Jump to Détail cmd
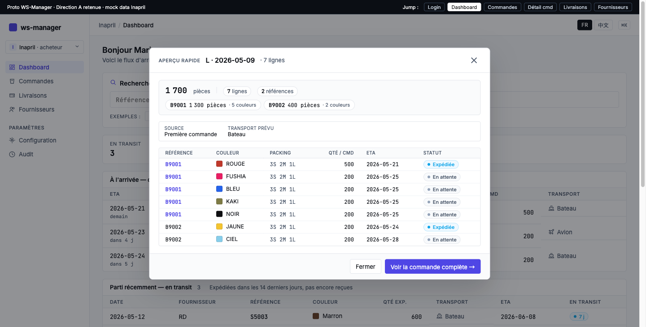Image resolution: width=646 pixels, height=327 pixels. [x=541, y=7]
